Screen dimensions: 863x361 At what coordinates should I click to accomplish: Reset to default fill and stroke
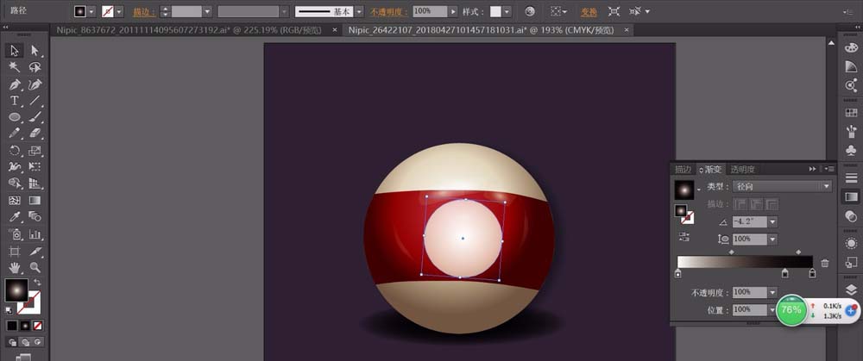click(x=9, y=310)
